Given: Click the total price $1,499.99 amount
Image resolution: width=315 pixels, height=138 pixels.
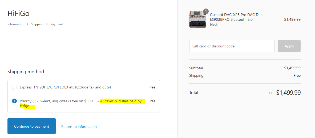Looking at the screenshot, I should pyautogui.click(x=288, y=93).
